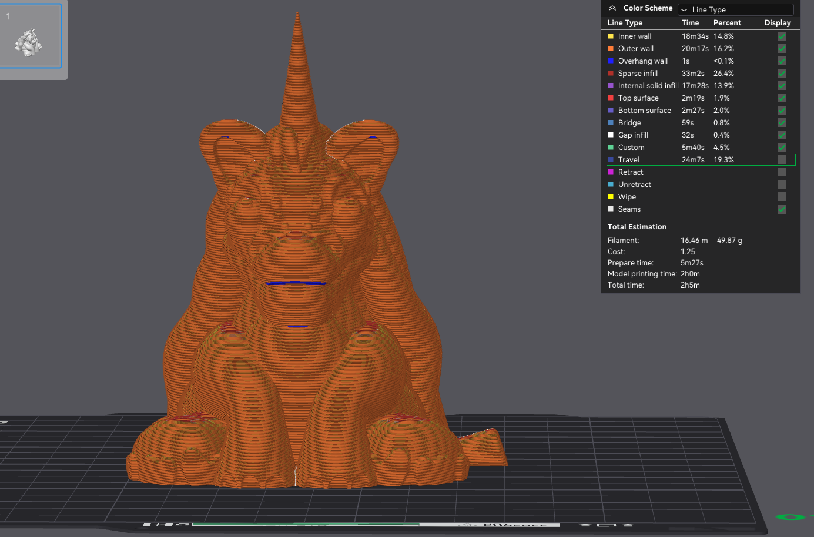Select the highlighted Travel row in the legend
This screenshot has width=814, height=537.
pos(676,159)
